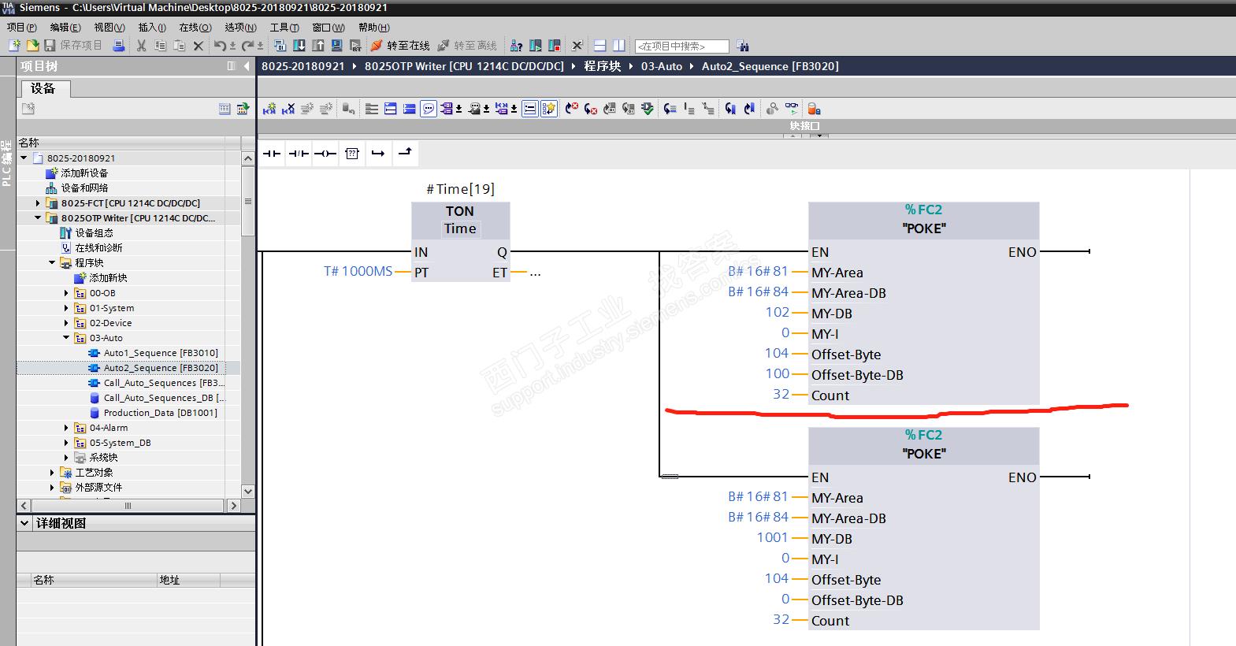Click the project search input field
This screenshot has width=1236, height=646.
tap(682, 46)
